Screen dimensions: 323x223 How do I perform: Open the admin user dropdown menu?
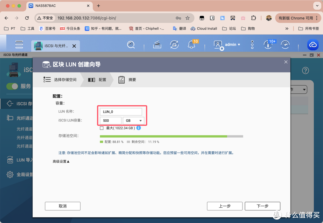pyautogui.click(x=232, y=44)
